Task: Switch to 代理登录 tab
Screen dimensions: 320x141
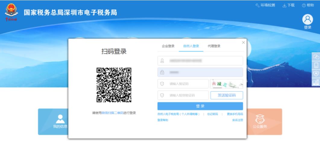Action: click(214, 46)
